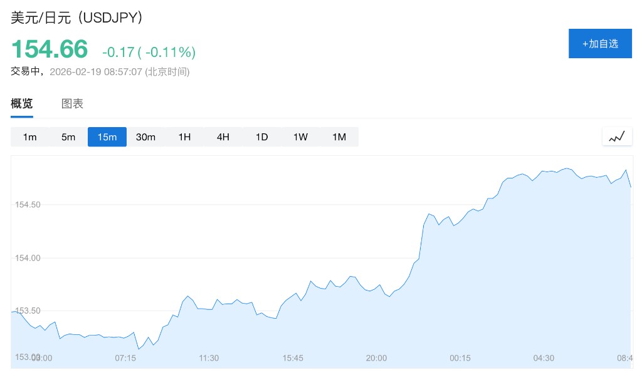Show the 1D daily chart
The image size is (642, 380).
pos(261,137)
